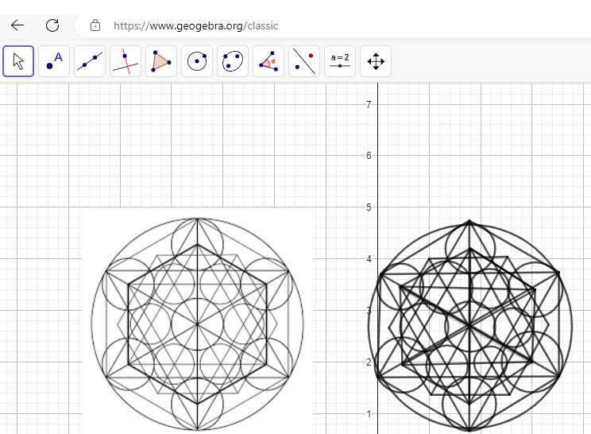Image resolution: width=591 pixels, height=434 pixels.
Task: Click the y-axis label 4
Action: click(x=369, y=258)
